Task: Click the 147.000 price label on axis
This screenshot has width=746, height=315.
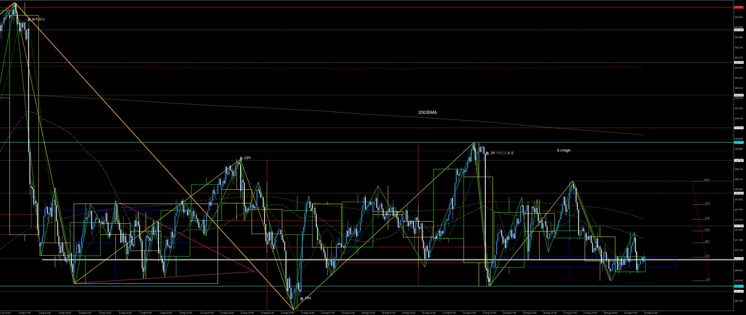Action: pyautogui.click(x=738, y=258)
